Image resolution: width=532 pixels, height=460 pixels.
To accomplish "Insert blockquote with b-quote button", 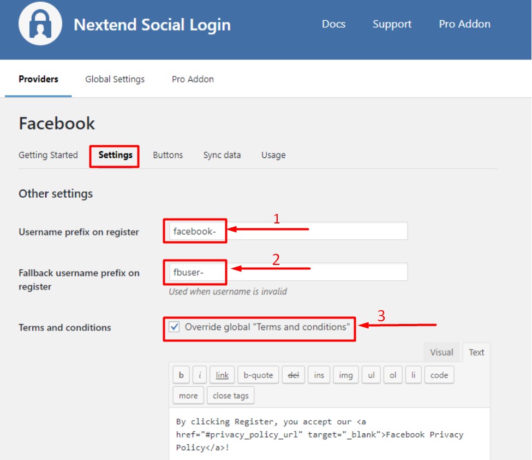I will click(x=258, y=375).
